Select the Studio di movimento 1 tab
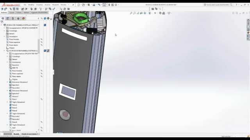This screenshot has height=140, width=250. coord(30,134)
